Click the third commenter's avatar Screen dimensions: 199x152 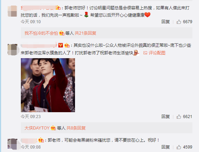tap(12, 144)
